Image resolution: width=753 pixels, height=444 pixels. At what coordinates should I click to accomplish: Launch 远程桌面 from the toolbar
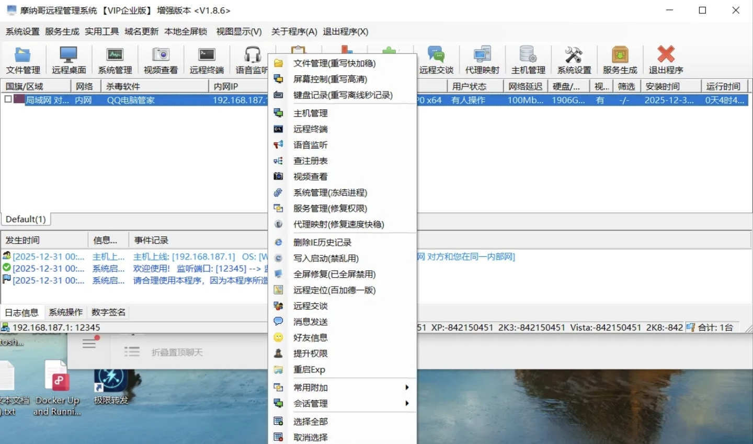(68, 59)
